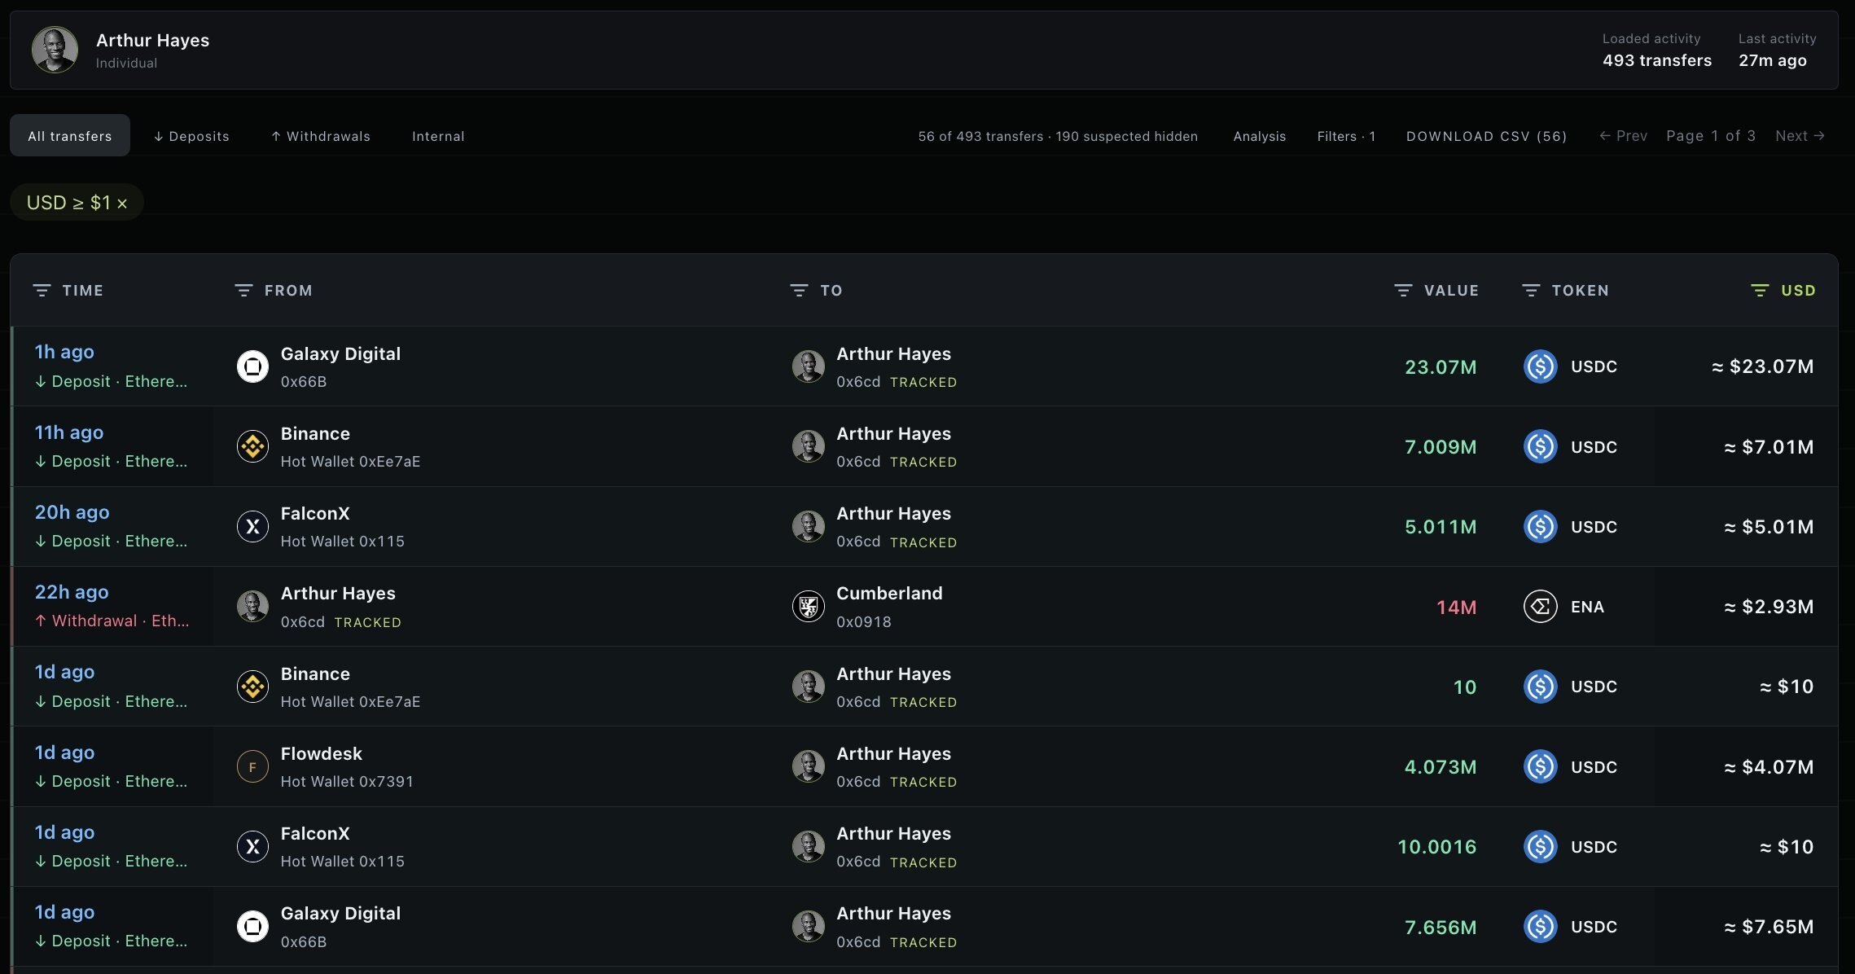Click the 1h ago timestamp link
The height and width of the screenshot is (974, 1855).
64,352
